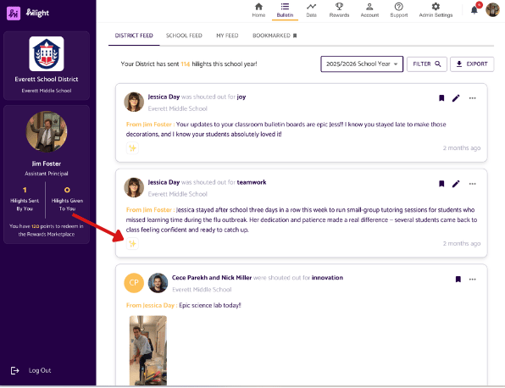
Task: Click the Rewards Marketplace points text
Action: pos(47,230)
